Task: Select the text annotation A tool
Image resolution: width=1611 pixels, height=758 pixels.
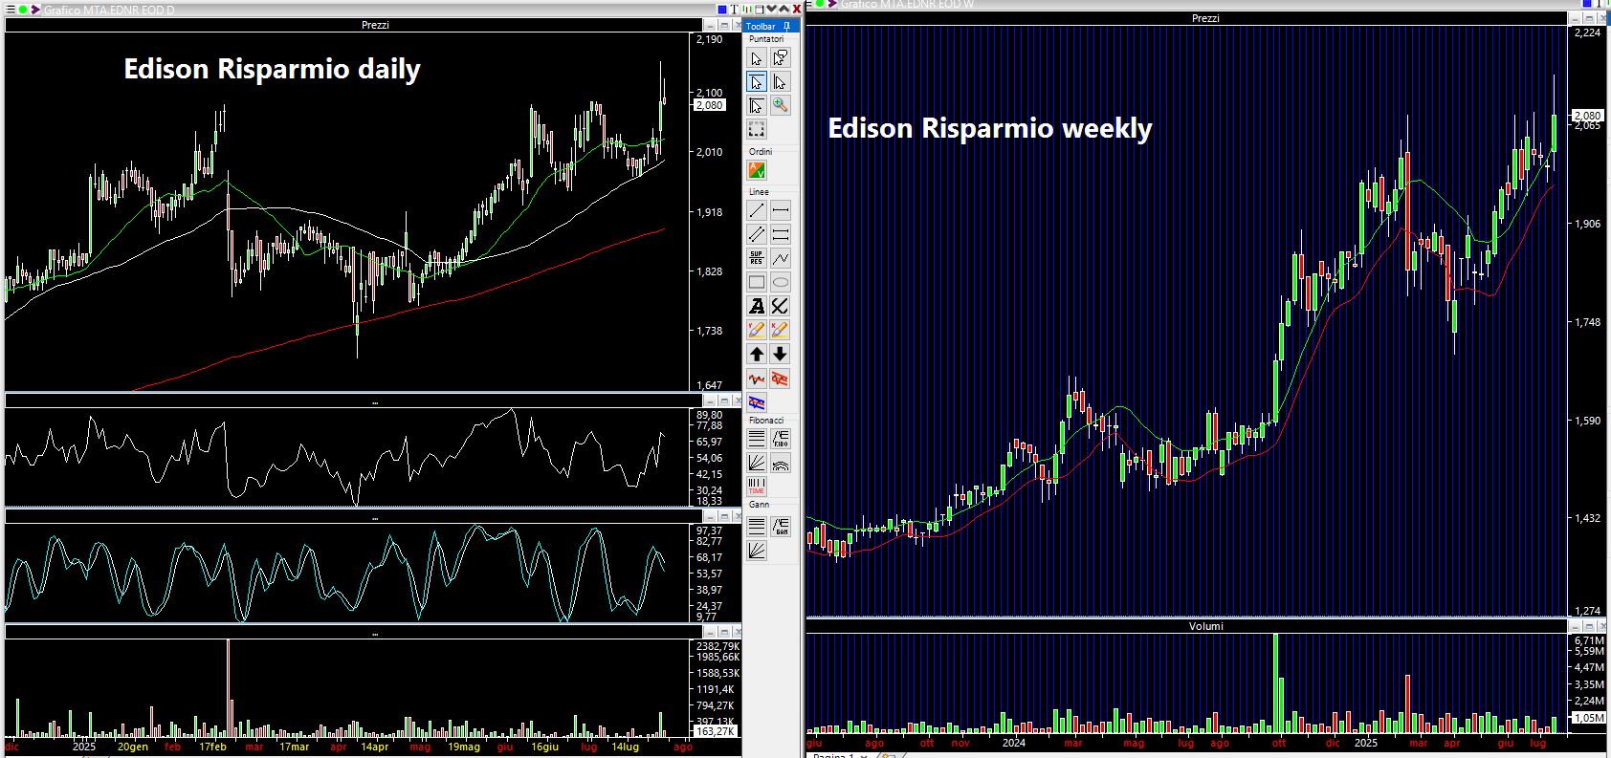Action: [757, 306]
